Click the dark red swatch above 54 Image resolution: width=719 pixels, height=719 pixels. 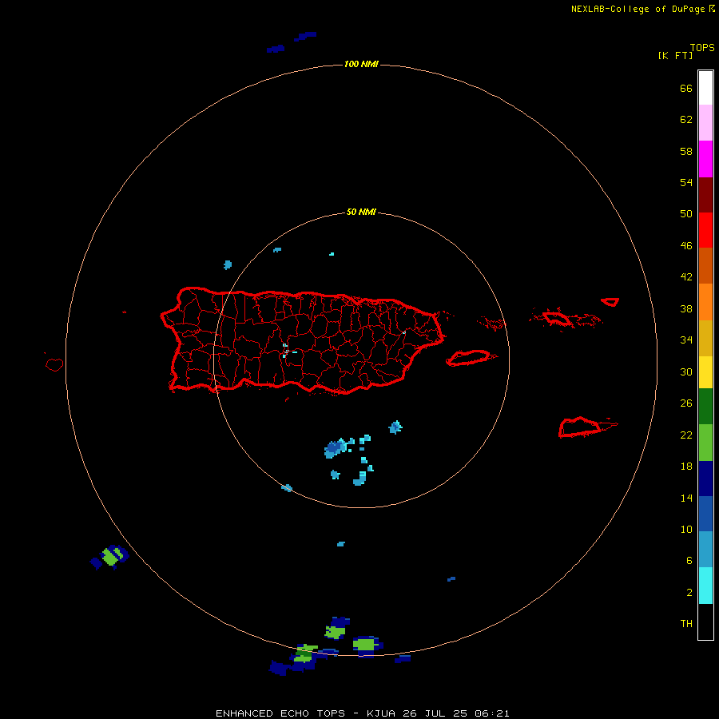(705, 194)
